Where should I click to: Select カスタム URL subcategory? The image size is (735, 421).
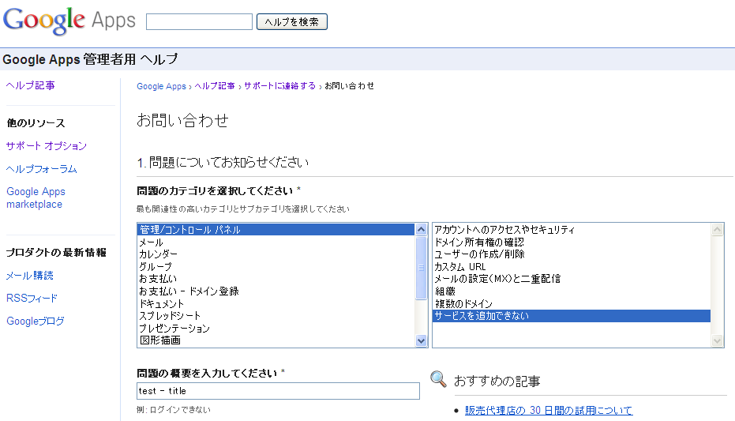572,266
